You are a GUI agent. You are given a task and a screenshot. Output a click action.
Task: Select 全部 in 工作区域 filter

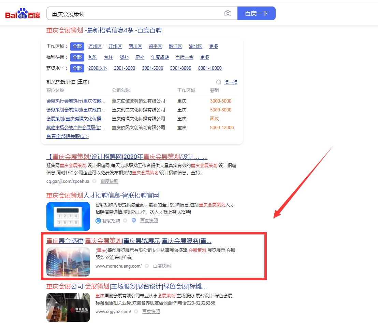77,46
